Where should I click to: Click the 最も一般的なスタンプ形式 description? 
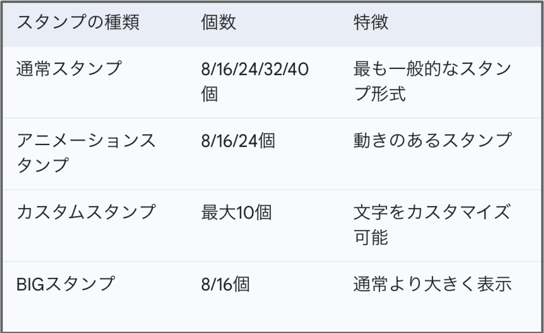[432, 82]
